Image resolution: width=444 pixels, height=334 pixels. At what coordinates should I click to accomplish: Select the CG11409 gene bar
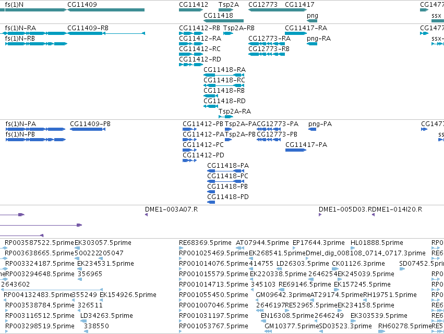[x=106, y=10]
